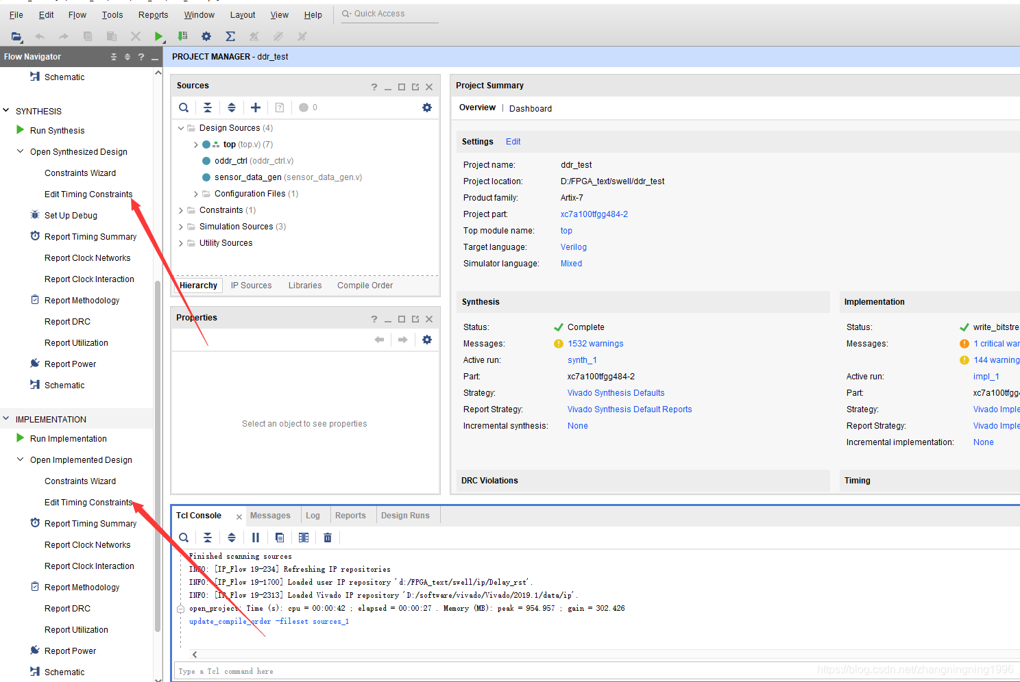Viewport: 1020px width, 682px height.
Task: Collapse the IMPLEMENTATION section
Action: coord(6,418)
